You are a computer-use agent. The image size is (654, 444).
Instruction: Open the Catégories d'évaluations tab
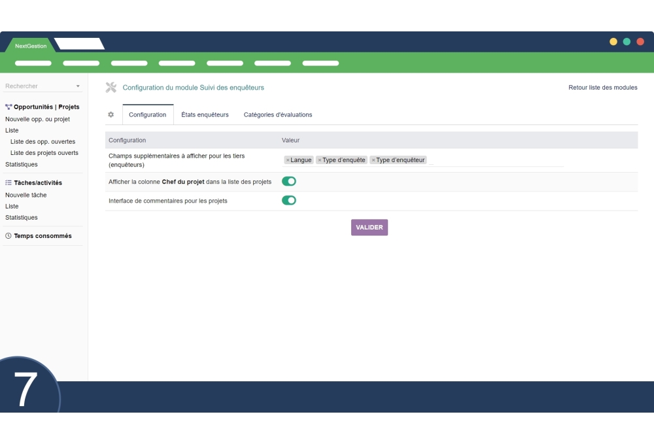278,114
